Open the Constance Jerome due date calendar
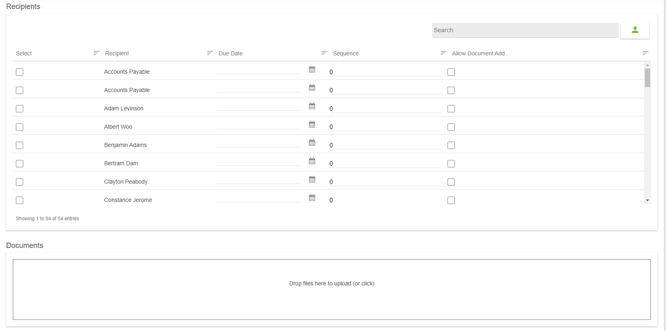 coord(312,198)
